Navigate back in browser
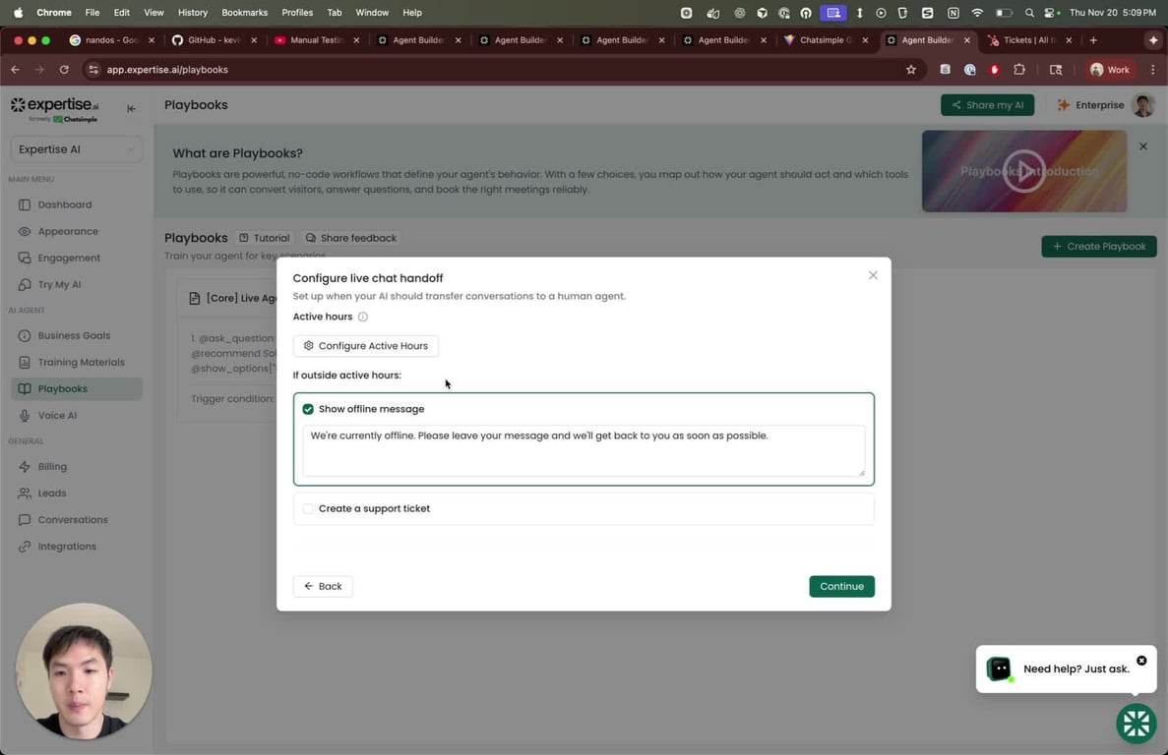 (x=16, y=69)
